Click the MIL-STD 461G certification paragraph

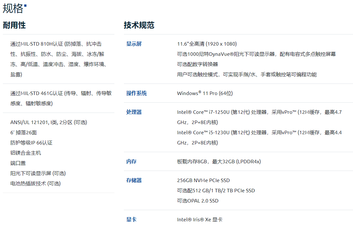coord(61,98)
